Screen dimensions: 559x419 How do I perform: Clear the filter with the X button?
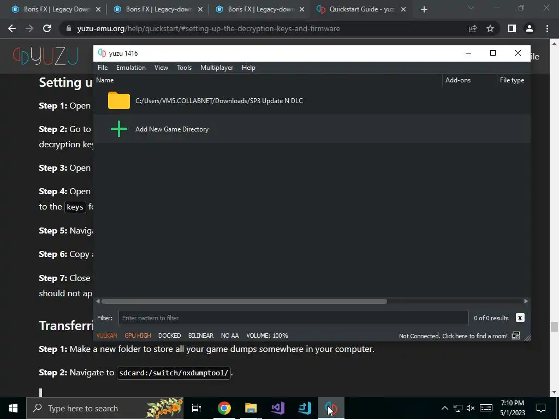pyautogui.click(x=520, y=318)
